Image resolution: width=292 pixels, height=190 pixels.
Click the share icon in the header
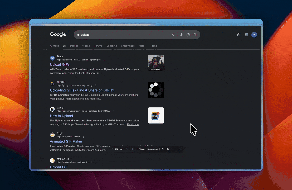pos(239,35)
